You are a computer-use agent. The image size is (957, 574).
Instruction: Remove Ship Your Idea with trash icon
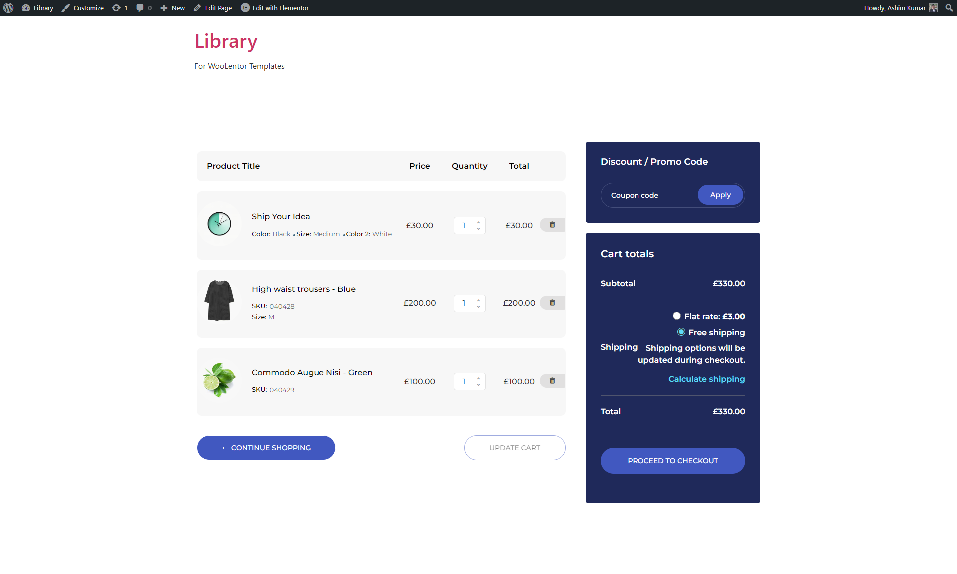pos(552,225)
